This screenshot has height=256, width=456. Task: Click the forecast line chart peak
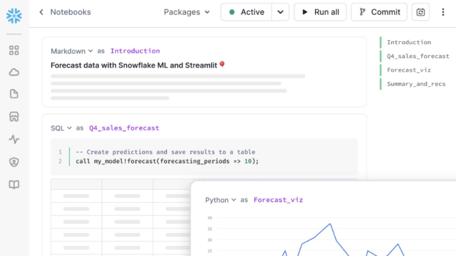pos(330,224)
